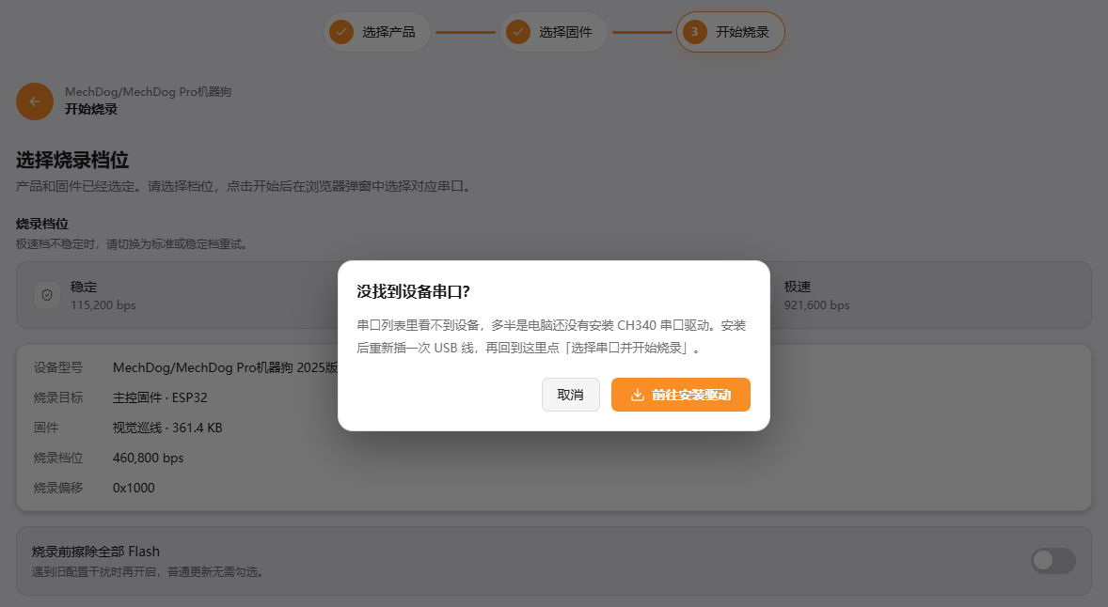Click the 烧录目标 label
Screen dimensions: 1108x607
pos(58,397)
